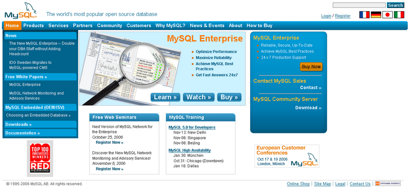
Task: Open MySQL Embedded (OEM/ISV) heading
Action: point(40,107)
